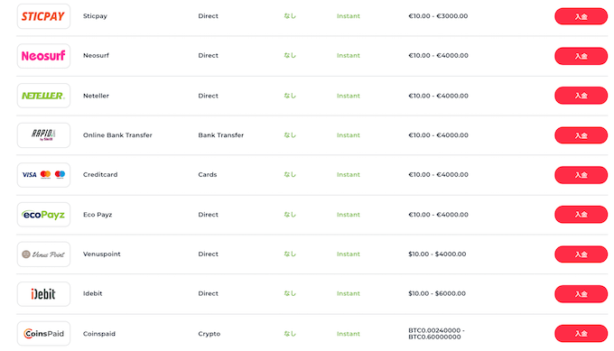The width and height of the screenshot is (614, 351).
Task: Deposit with Neosurf using its red button
Action: (x=581, y=56)
